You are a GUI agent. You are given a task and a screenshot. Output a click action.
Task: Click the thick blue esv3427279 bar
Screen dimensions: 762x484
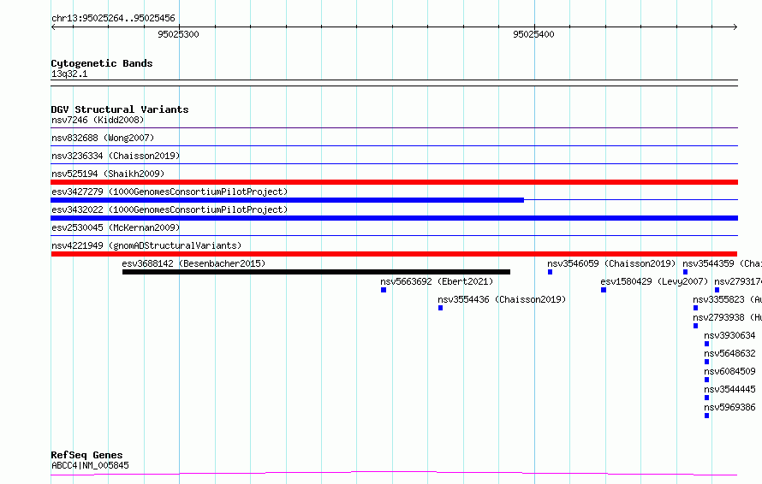287,200
